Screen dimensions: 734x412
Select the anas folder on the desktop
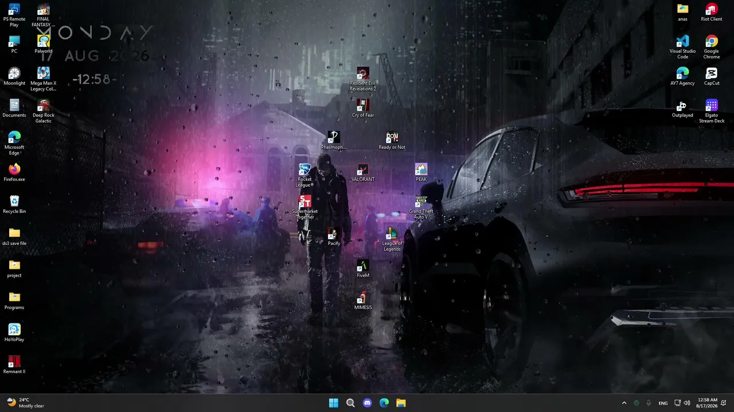pyautogui.click(x=682, y=13)
